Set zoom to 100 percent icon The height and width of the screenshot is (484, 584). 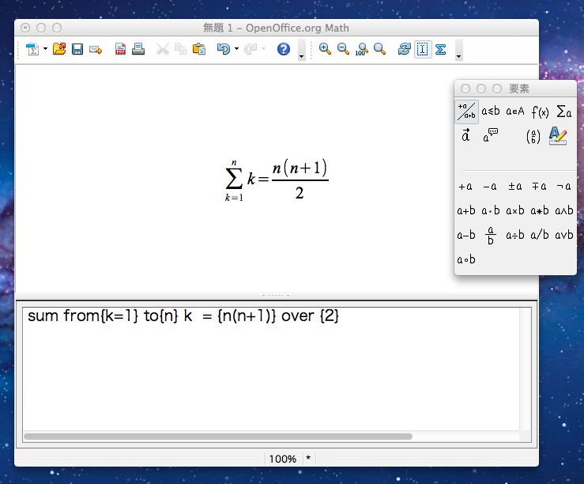click(x=361, y=49)
